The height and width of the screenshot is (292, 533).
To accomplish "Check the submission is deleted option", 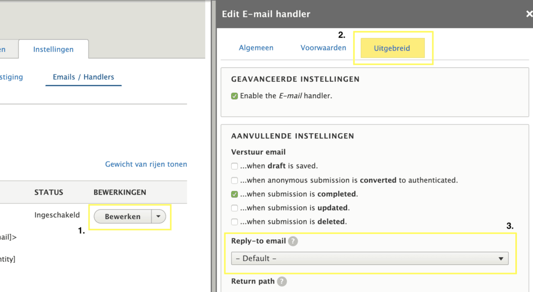I will pos(235,222).
